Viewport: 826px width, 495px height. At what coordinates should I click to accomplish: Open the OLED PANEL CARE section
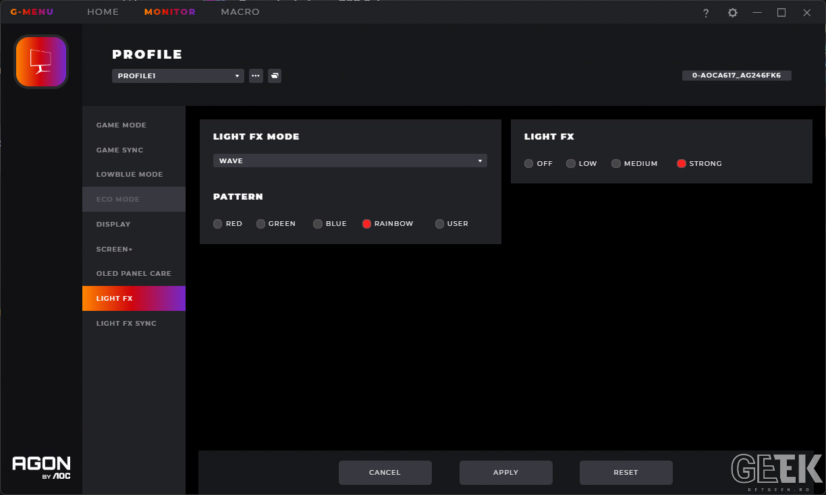(134, 274)
